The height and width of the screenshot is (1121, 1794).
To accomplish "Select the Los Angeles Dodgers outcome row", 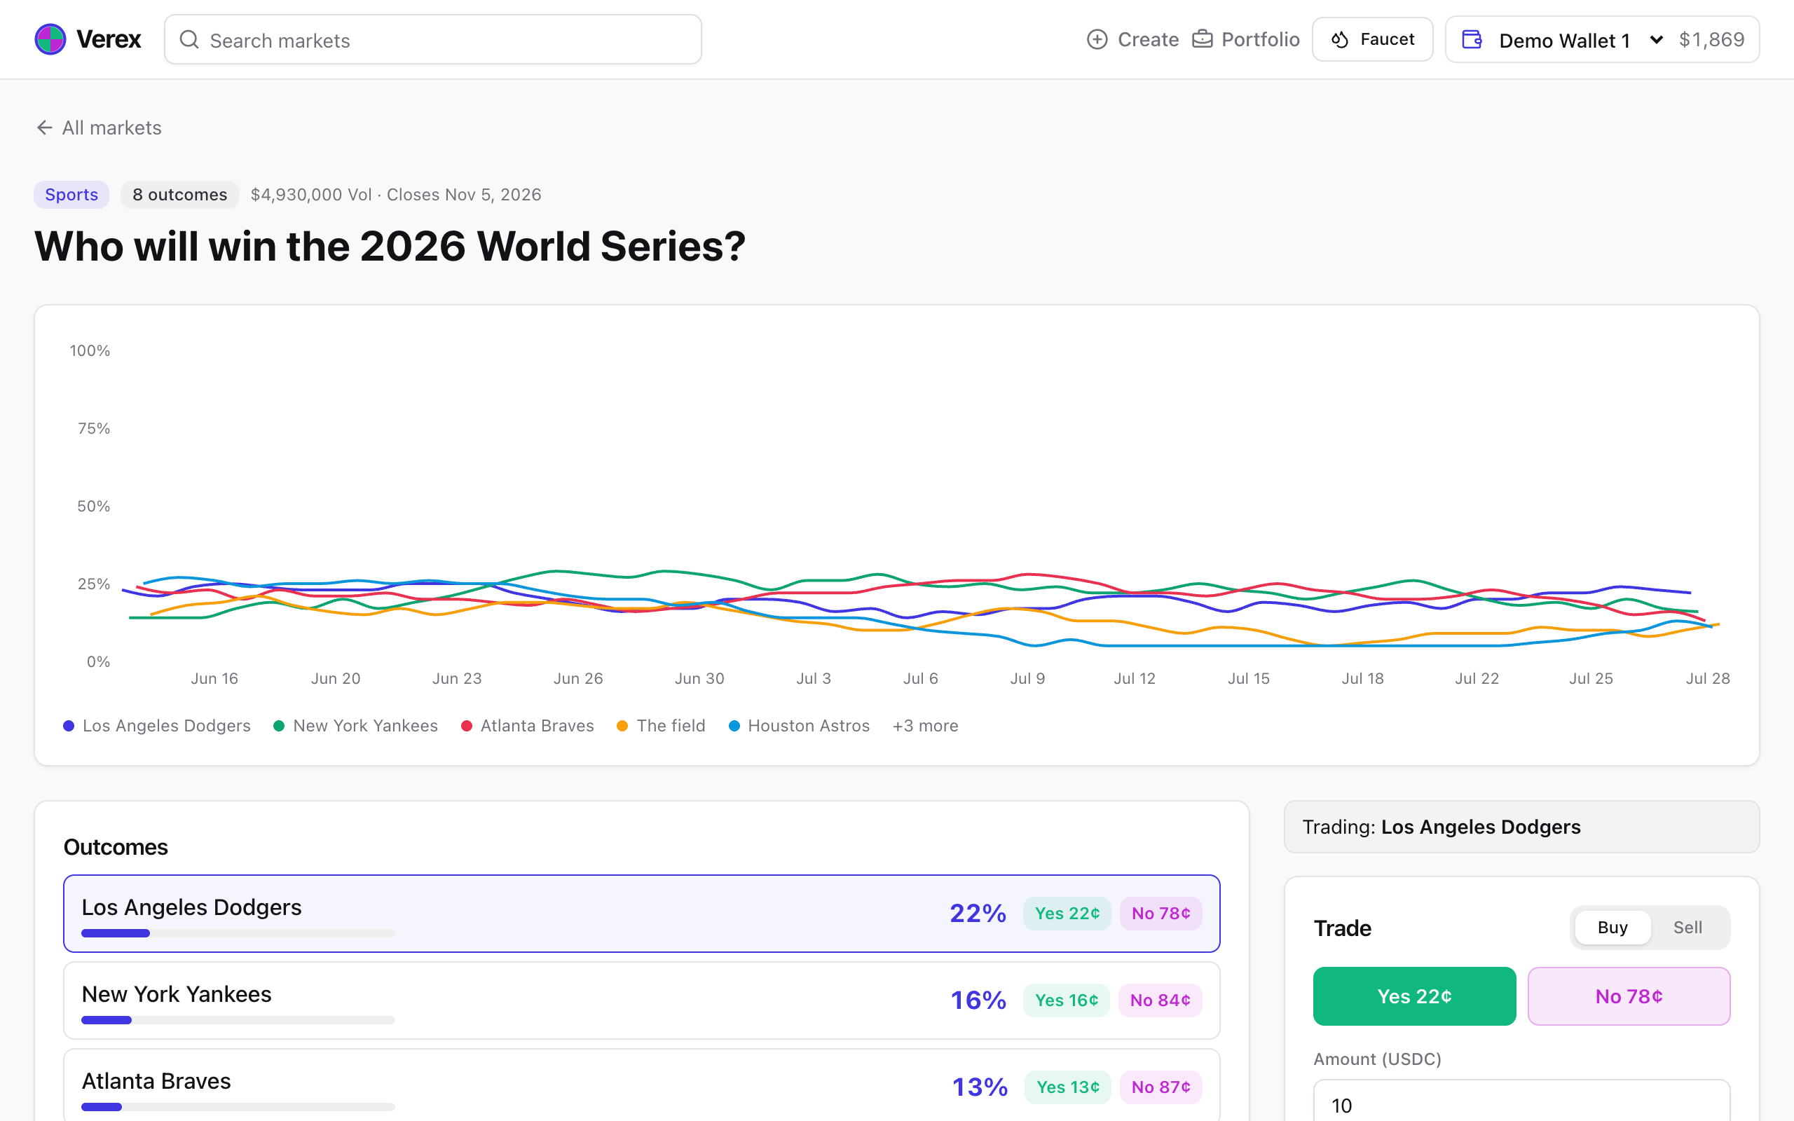I will (641, 914).
